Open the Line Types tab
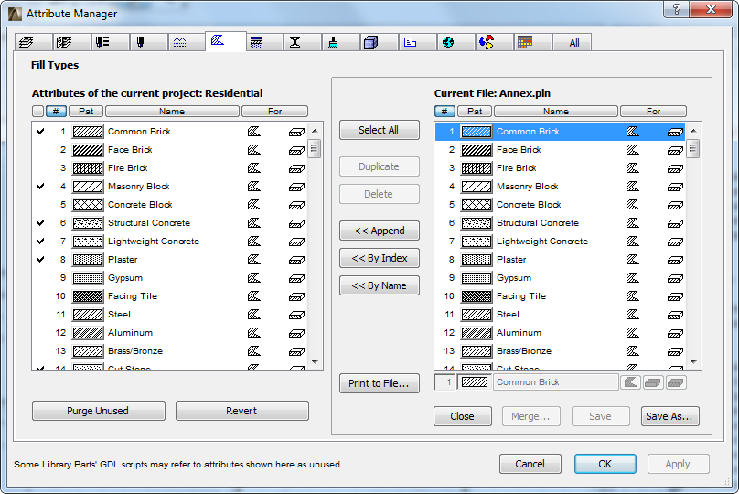739x494 pixels. pyautogui.click(x=187, y=42)
